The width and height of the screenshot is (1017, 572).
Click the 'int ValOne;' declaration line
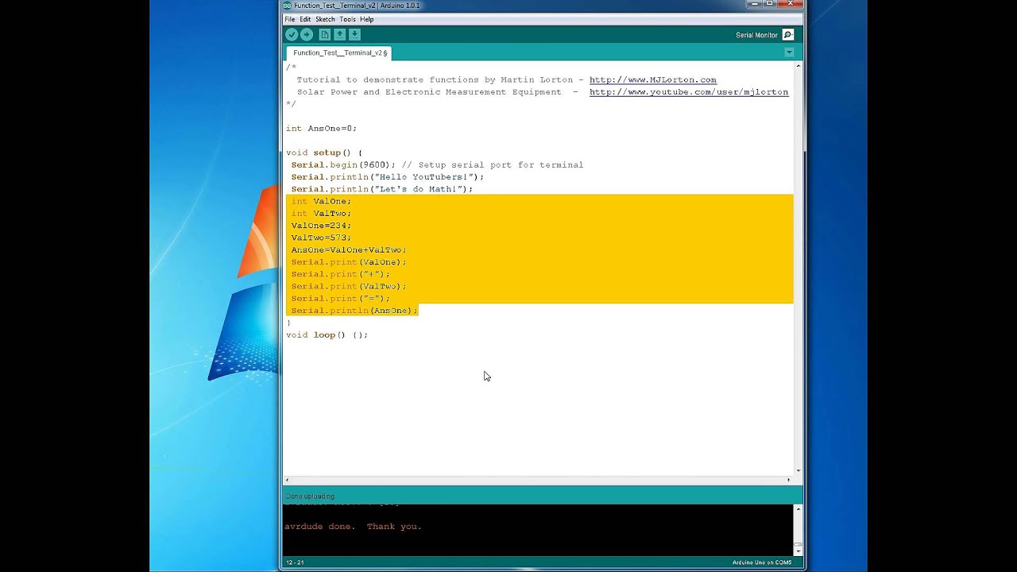click(321, 202)
